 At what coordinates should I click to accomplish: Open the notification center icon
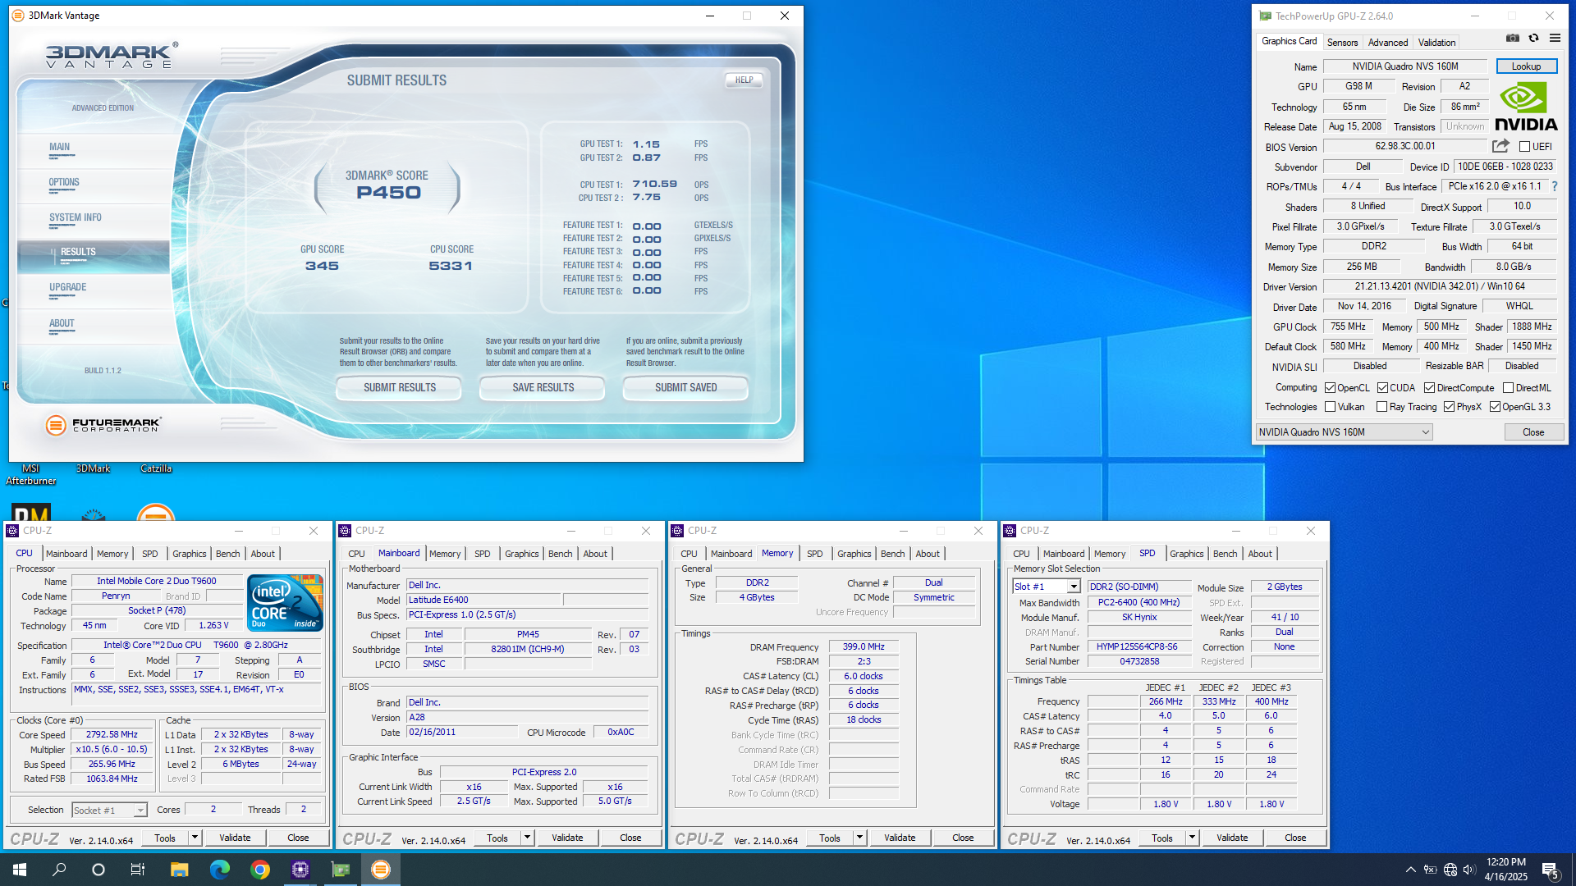point(1551,870)
